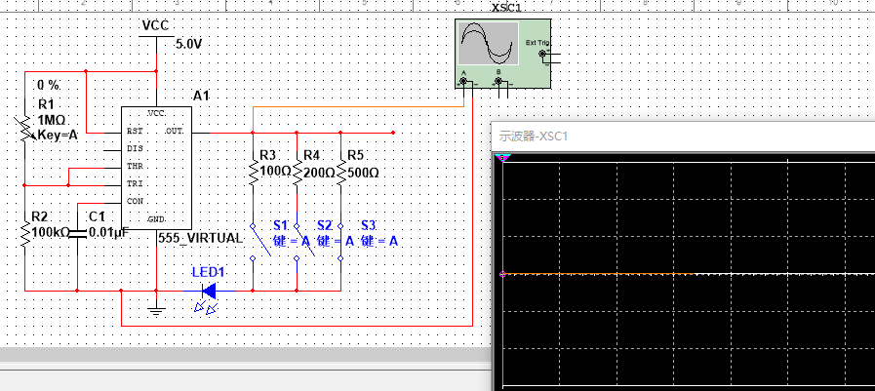Click the ground symbol below the 555 timer

155,310
